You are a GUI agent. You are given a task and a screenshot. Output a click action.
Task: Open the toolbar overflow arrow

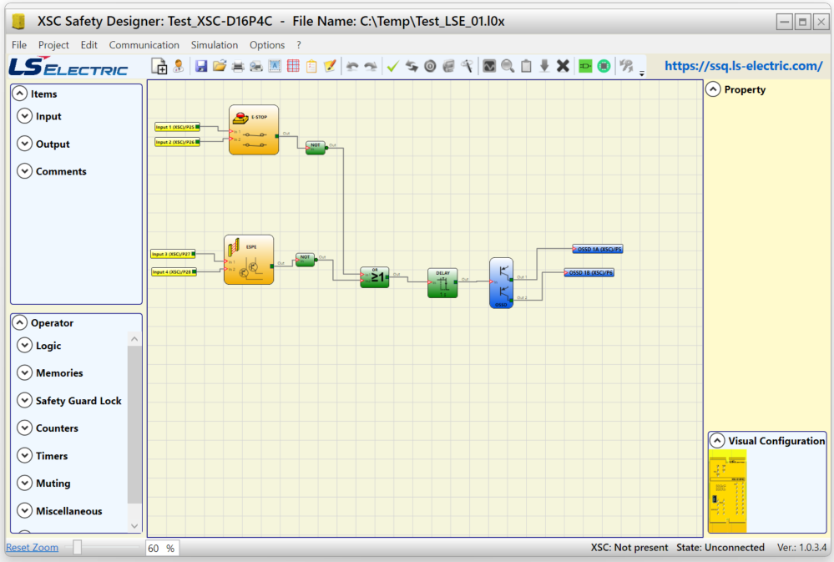click(642, 74)
